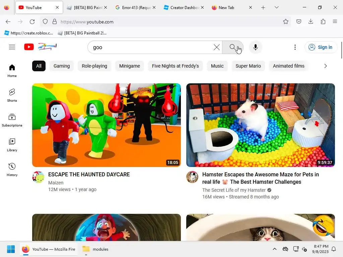Open BIG Paintball 2 bookmark

(82, 33)
